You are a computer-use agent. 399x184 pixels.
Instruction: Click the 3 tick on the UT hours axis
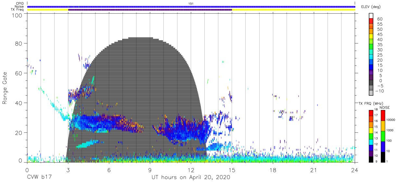coord(68,170)
